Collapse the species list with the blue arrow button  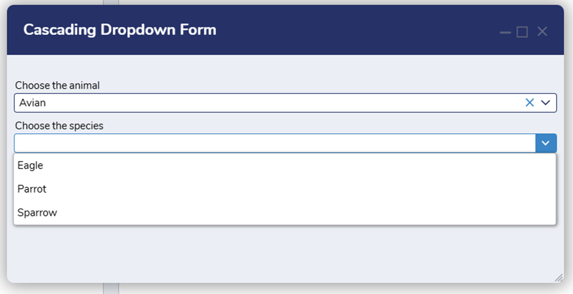546,143
